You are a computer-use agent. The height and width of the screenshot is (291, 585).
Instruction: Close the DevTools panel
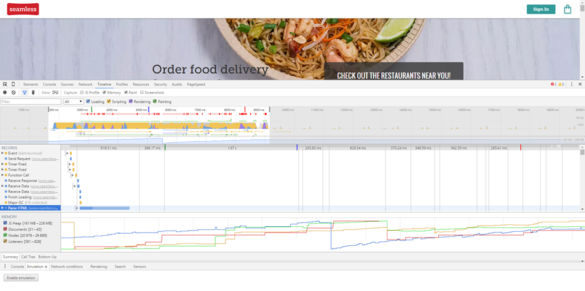580,85
